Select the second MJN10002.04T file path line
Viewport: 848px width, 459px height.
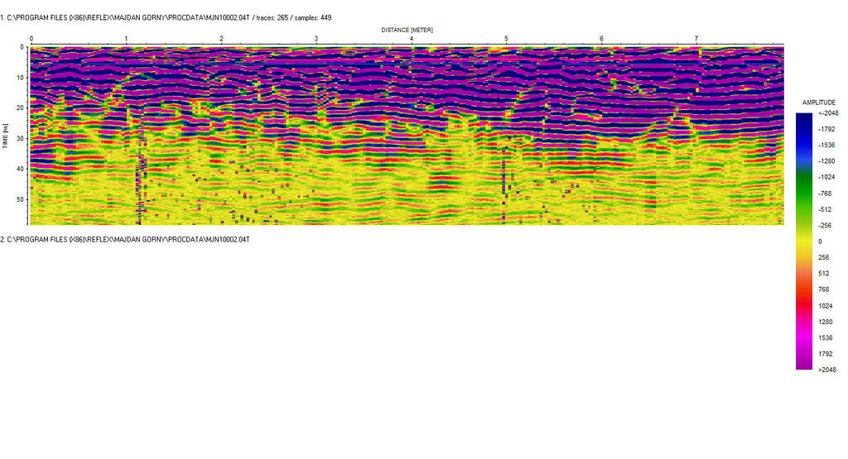(x=125, y=239)
